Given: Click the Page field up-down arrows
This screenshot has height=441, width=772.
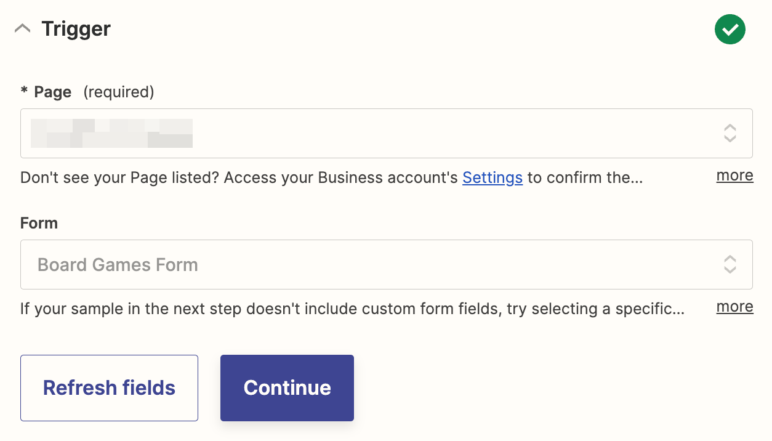Looking at the screenshot, I should coord(730,133).
